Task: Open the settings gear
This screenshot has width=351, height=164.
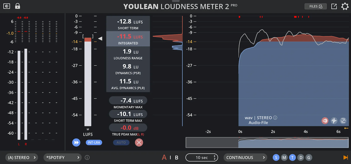Action: [345, 6]
